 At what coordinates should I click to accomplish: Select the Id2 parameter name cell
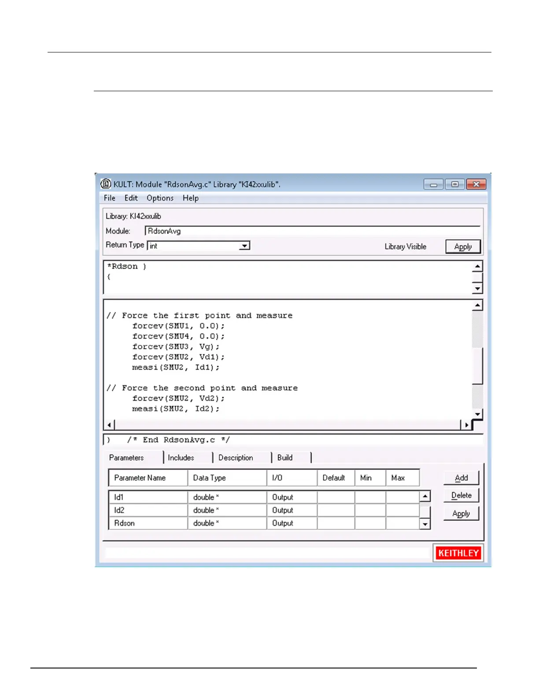pyautogui.click(x=148, y=510)
